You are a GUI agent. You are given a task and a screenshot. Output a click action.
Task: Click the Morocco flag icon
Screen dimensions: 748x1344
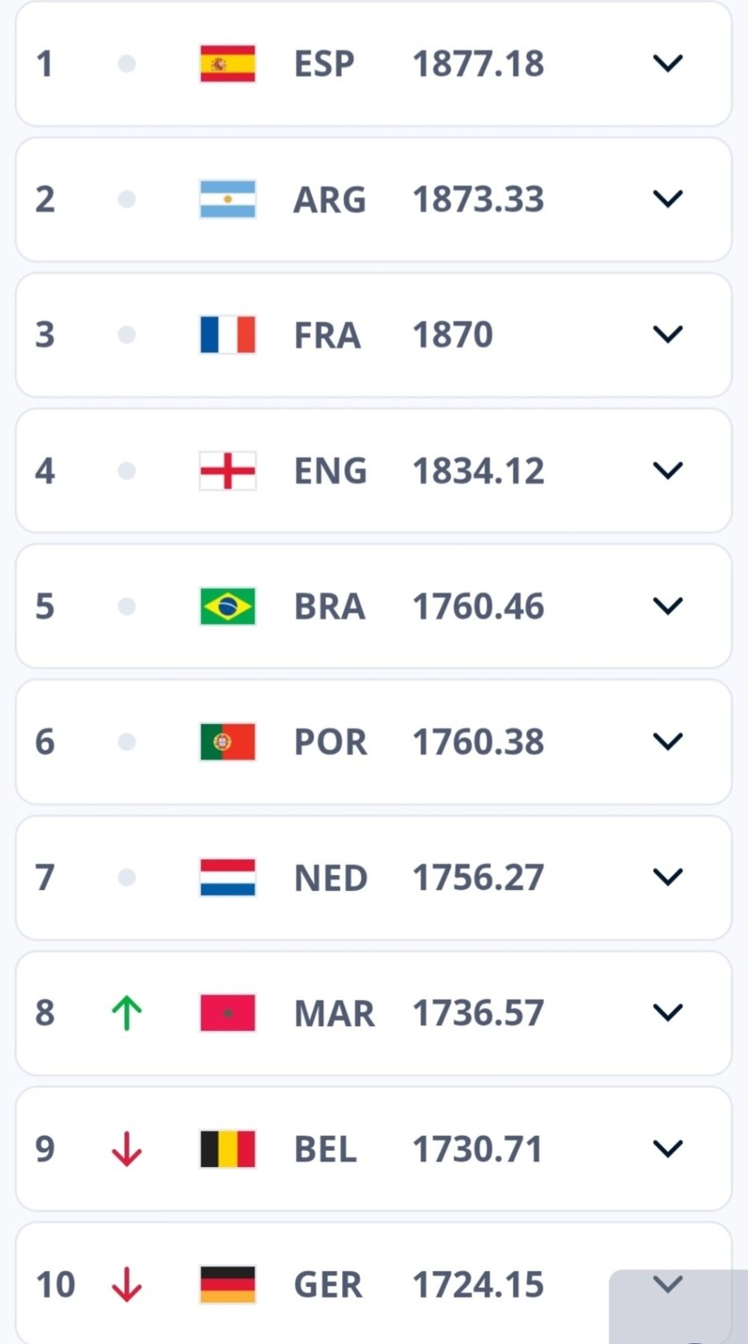pyautogui.click(x=227, y=1013)
